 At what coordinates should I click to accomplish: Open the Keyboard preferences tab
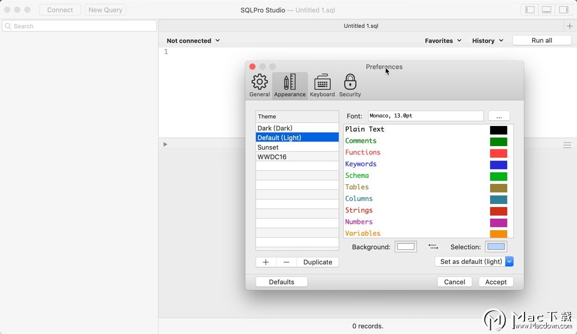322,86
